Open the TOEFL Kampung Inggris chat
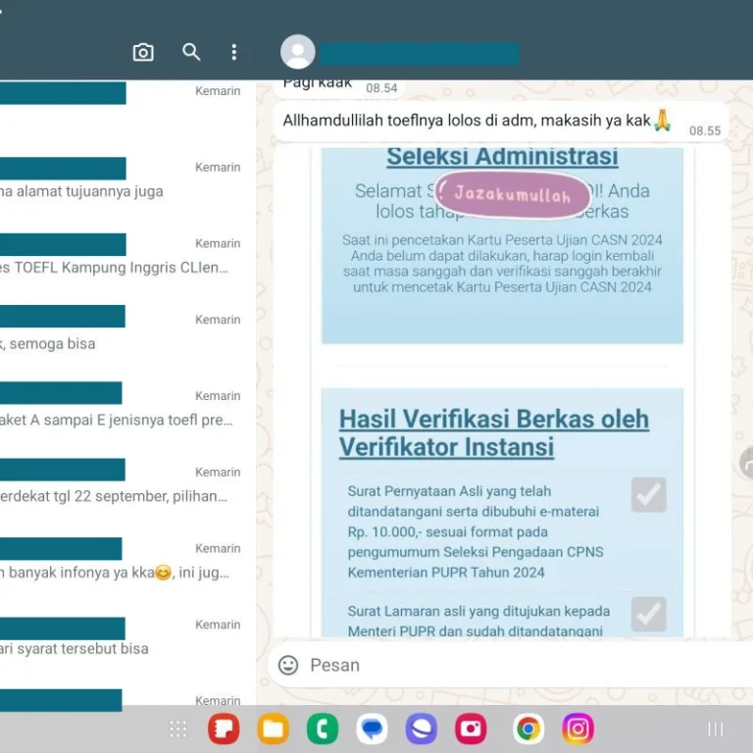Image resolution: width=753 pixels, height=753 pixels. [x=118, y=257]
